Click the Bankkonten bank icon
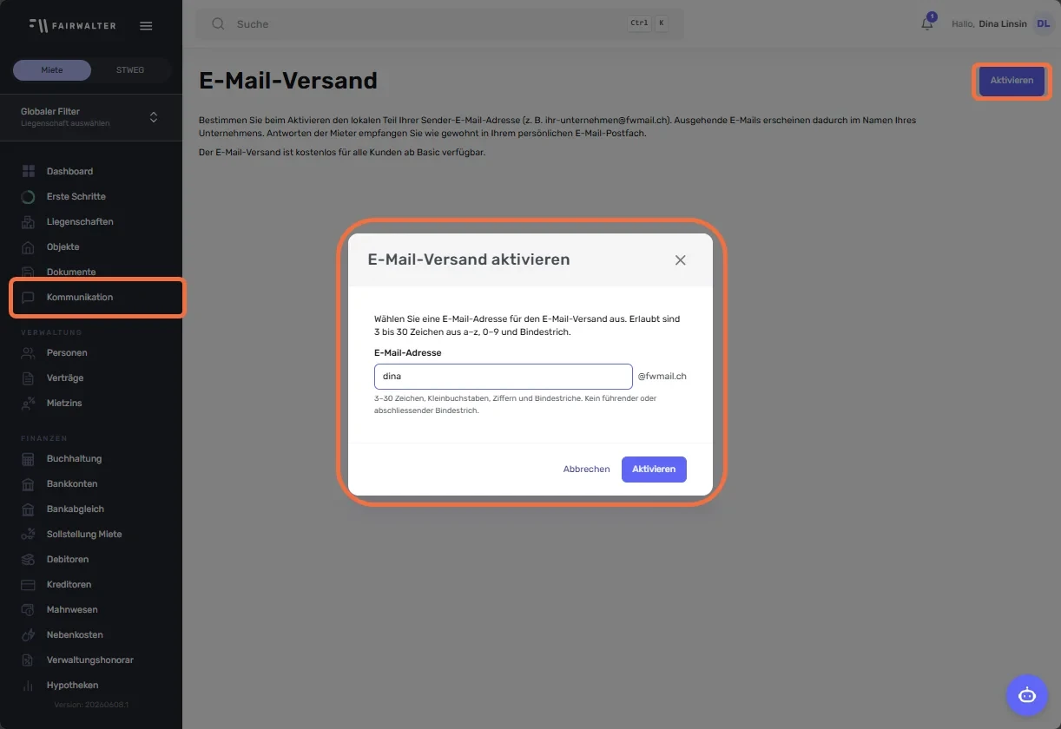The height and width of the screenshot is (729, 1061). coord(29,483)
